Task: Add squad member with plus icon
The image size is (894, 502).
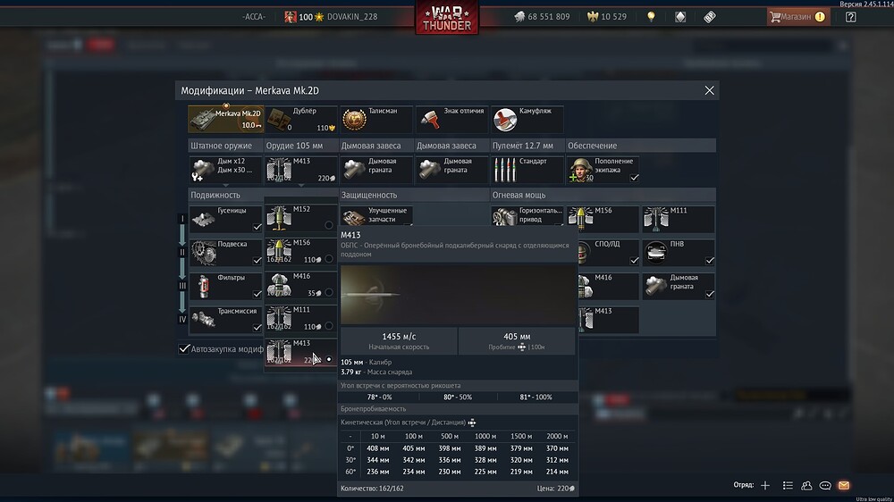Action: pyautogui.click(x=765, y=486)
